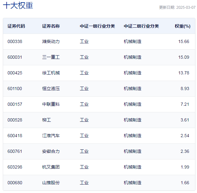This screenshot has height=193, width=197.
Task: Select security code 601100
Action: [15, 89]
